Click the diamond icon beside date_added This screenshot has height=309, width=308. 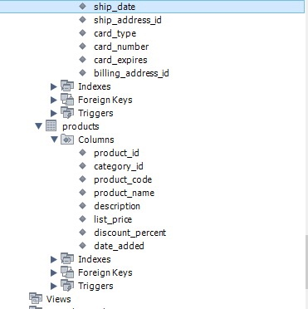(x=82, y=245)
